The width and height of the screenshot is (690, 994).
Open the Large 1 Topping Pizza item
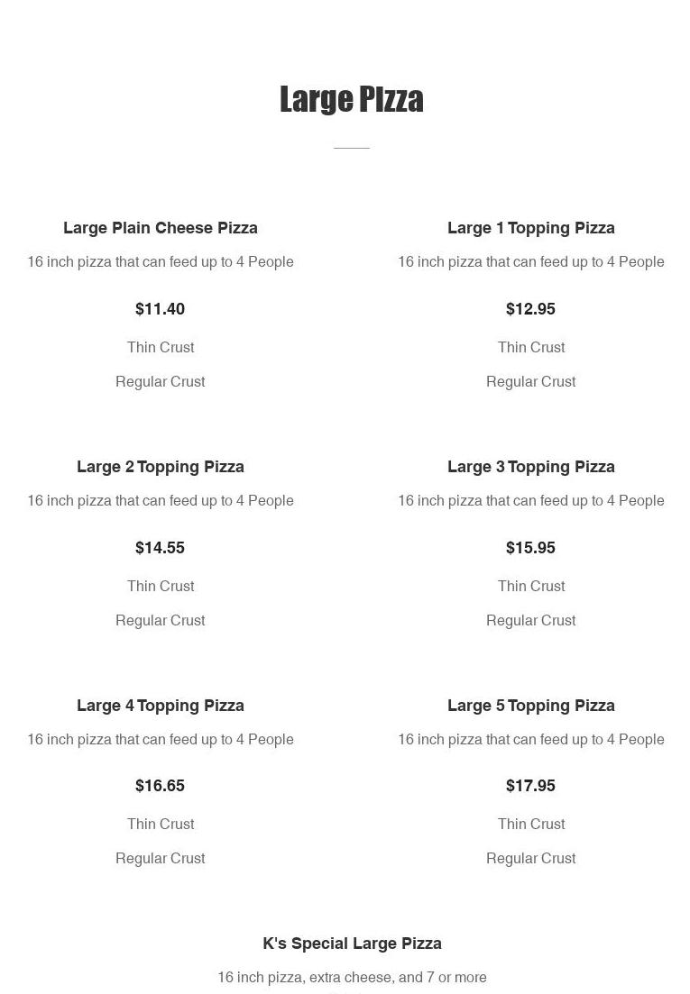(530, 228)
